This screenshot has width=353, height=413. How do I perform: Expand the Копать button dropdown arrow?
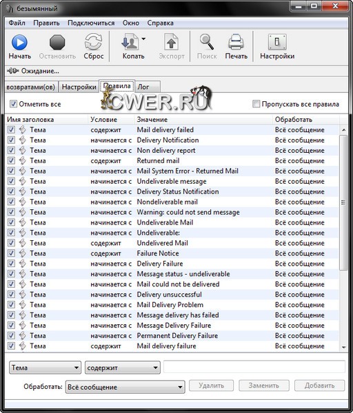pos(143,39)
